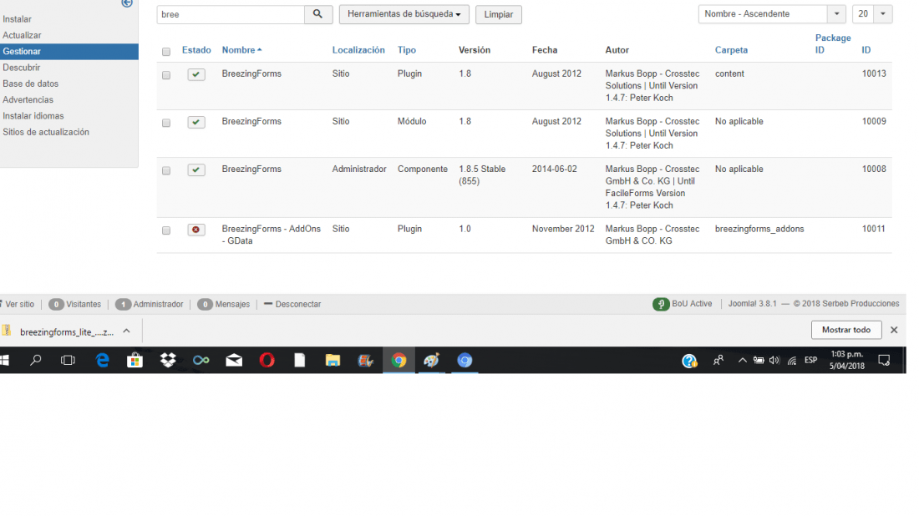Open the Paint palette app on taskbar
This screenshot has height=516, width=919.
click(431, 360)
